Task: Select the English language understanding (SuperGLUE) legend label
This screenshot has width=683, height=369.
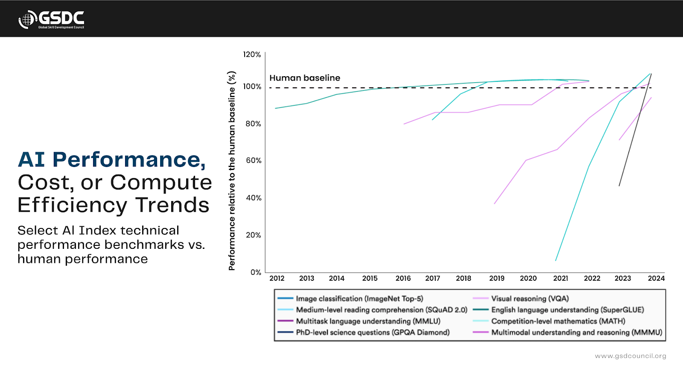Action: (x=567, y=310)
